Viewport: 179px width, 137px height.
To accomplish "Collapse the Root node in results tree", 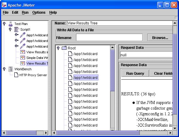I will [58, 48].
